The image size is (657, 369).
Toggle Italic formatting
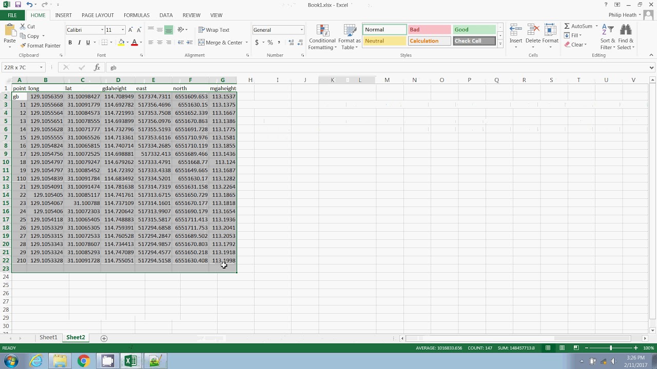point(79,43)
